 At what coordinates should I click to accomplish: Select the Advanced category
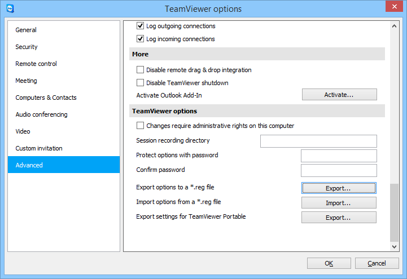pyautogui.click(x=64, y=165)
